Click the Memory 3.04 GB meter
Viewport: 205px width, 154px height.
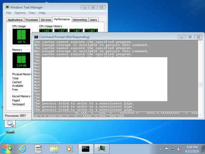pos(21,60)
